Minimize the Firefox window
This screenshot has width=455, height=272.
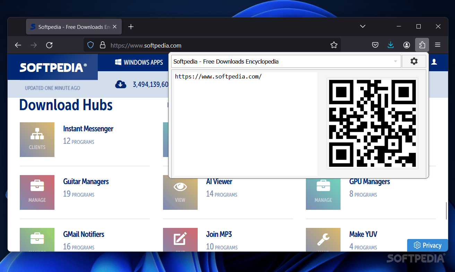tap(399, 26)
